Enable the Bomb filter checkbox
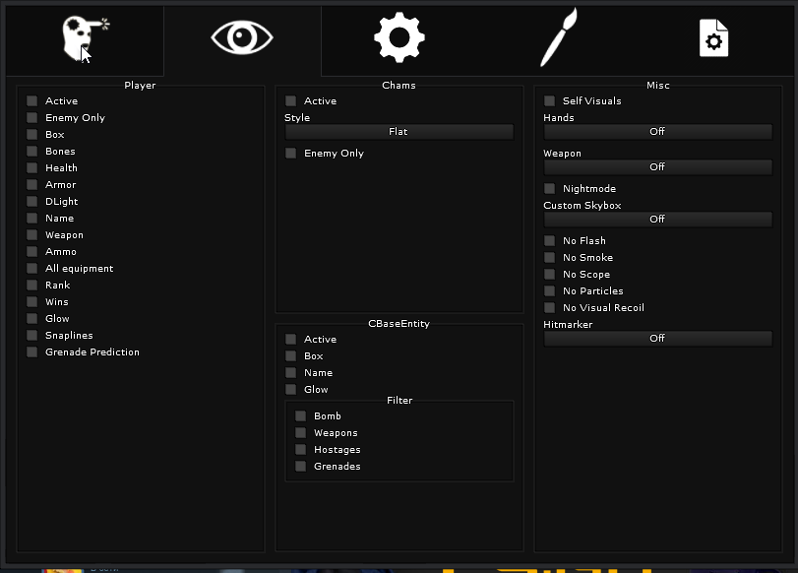The height and width of the screenshot is (573, 798). point(301,416)
